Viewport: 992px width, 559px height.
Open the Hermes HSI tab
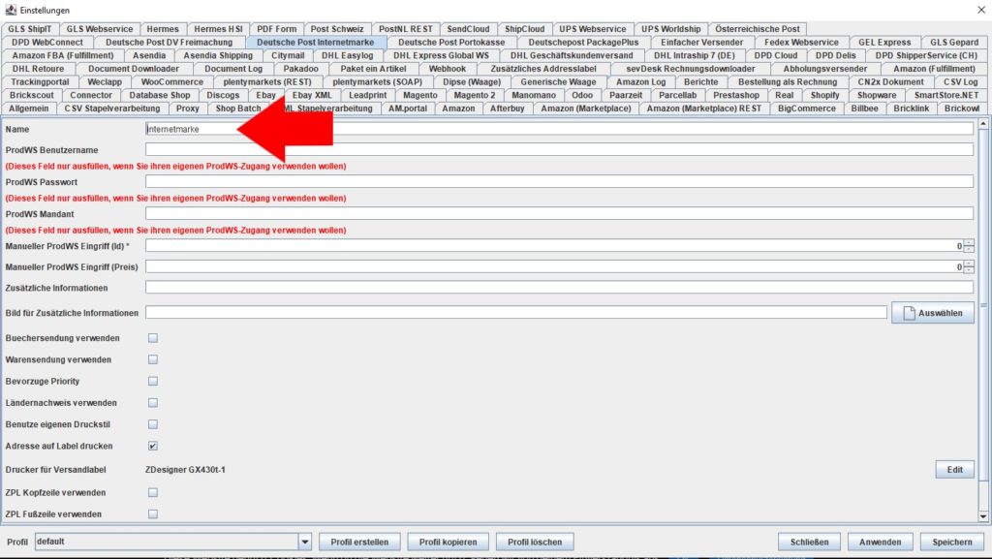click(x=218, y=29)
